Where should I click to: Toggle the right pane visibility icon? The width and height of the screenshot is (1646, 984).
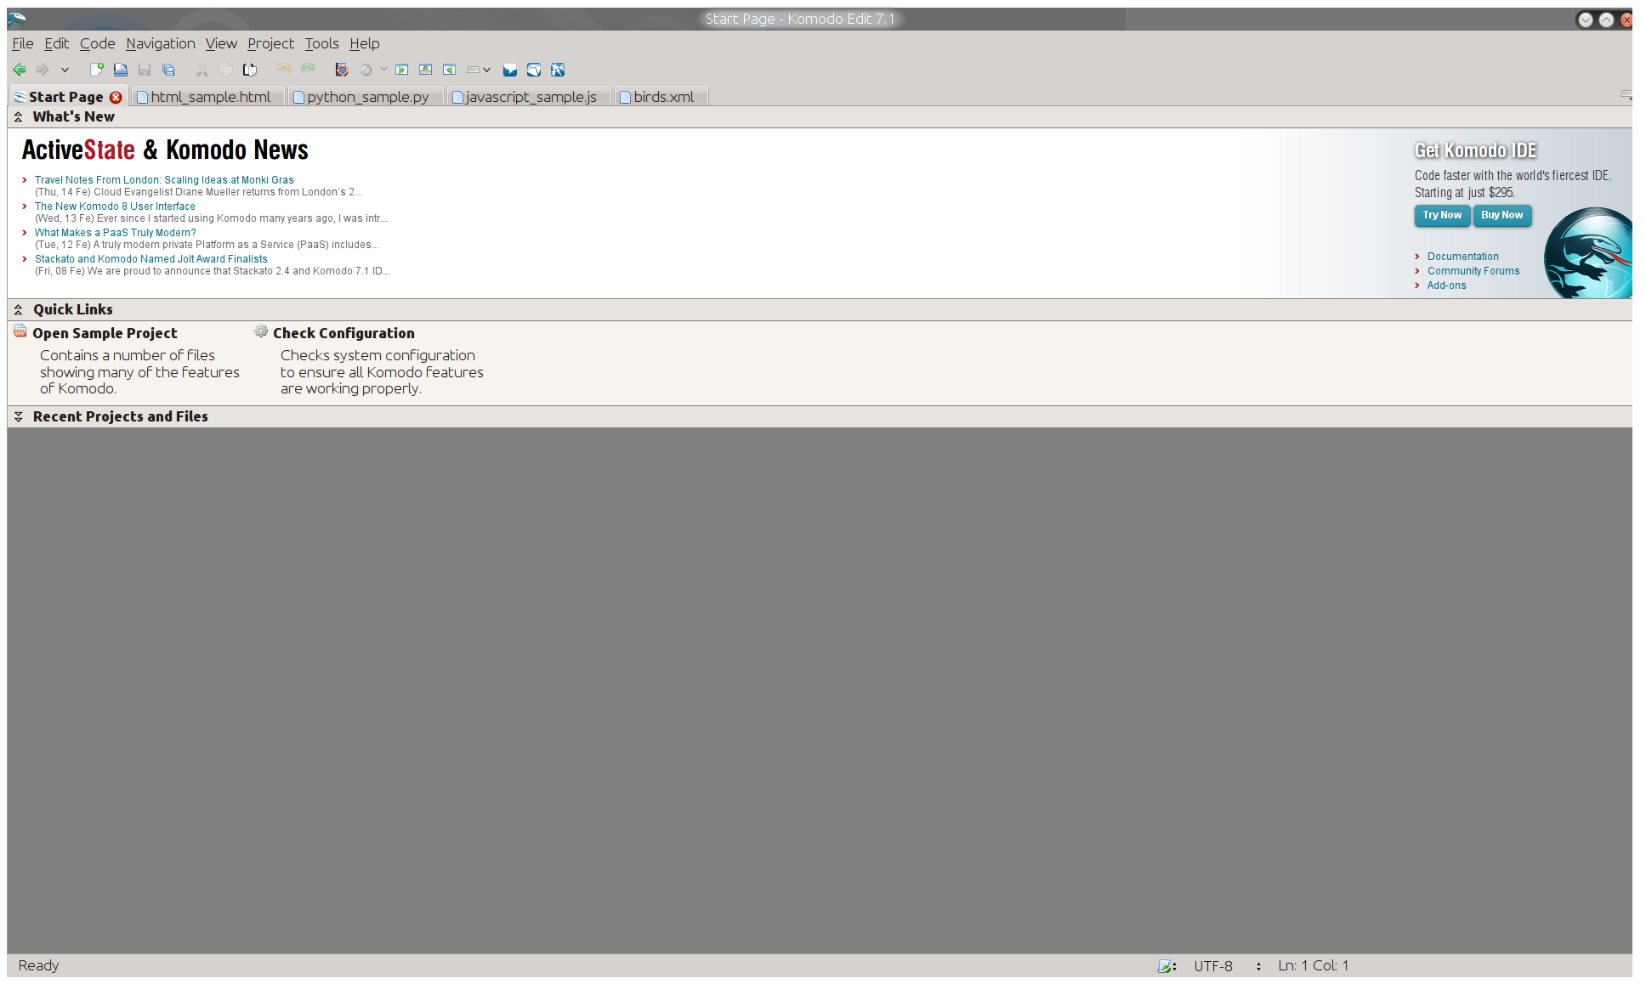pyautogui.click(x=449, y=70)
